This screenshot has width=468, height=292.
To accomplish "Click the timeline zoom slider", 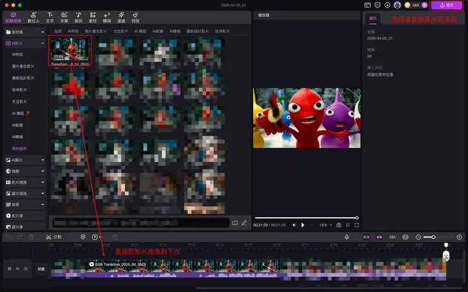I will (x=433, y=236).
